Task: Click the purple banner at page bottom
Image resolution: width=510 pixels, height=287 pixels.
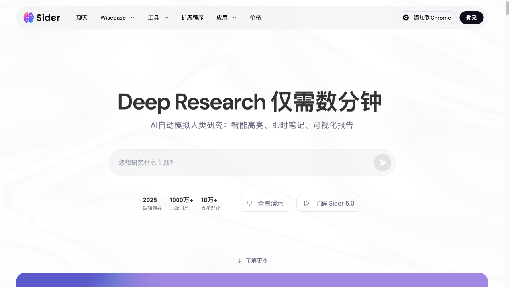Action: (x=252, y=280)
